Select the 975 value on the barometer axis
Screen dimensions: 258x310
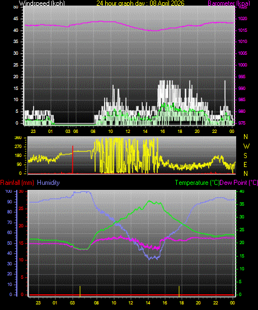coord(242,123)
